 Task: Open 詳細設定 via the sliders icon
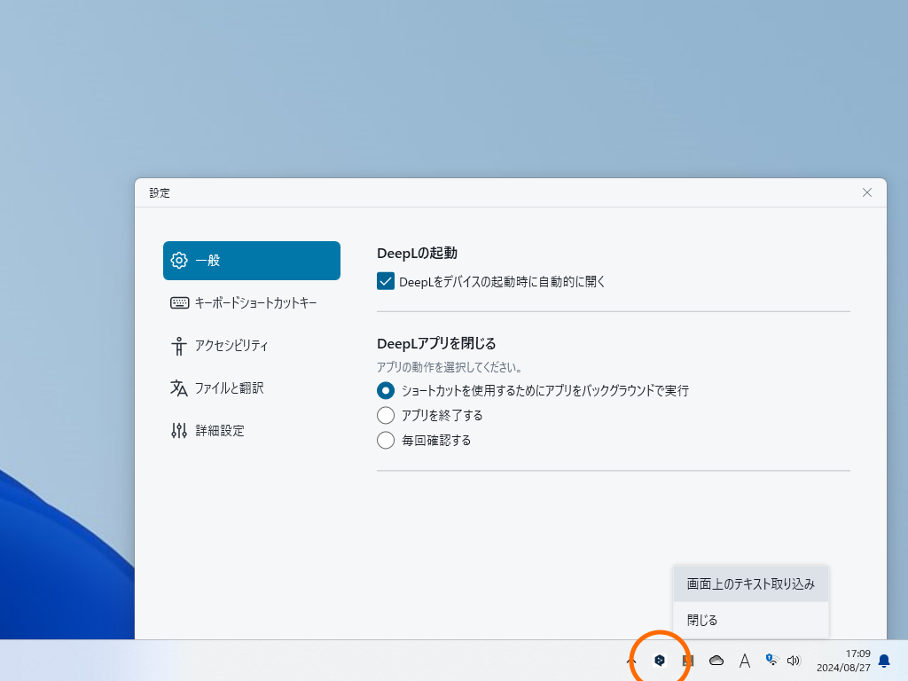[178, 430]
